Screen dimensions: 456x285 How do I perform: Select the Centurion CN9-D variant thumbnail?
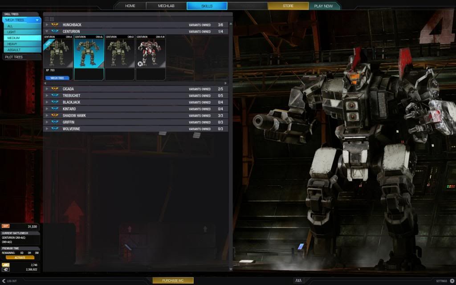119,53
